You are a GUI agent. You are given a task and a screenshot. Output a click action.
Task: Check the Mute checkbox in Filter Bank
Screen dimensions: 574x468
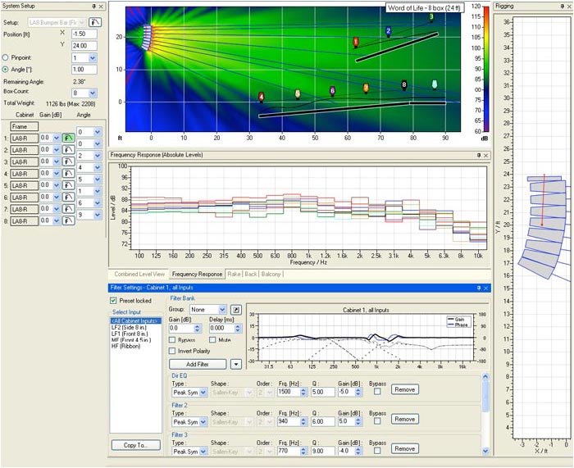[214, 339]
